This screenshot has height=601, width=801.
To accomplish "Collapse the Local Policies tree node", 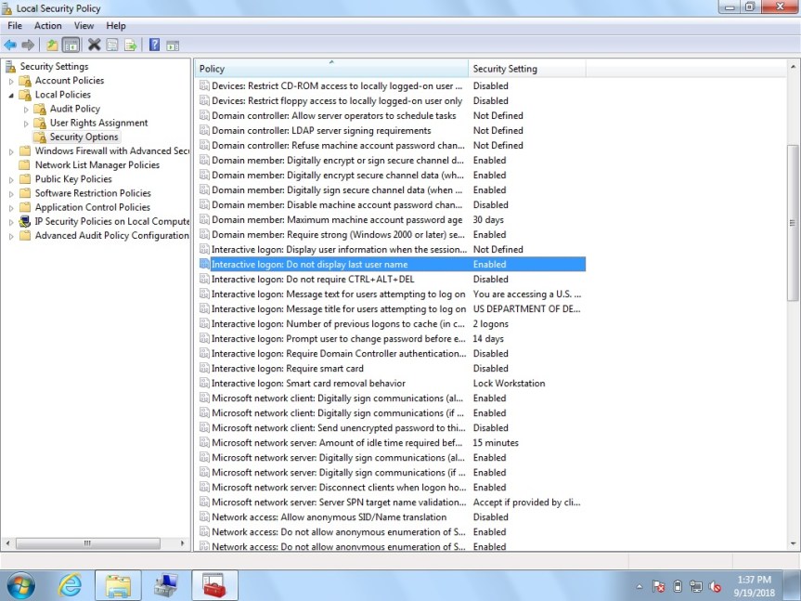I will [11, 95].
